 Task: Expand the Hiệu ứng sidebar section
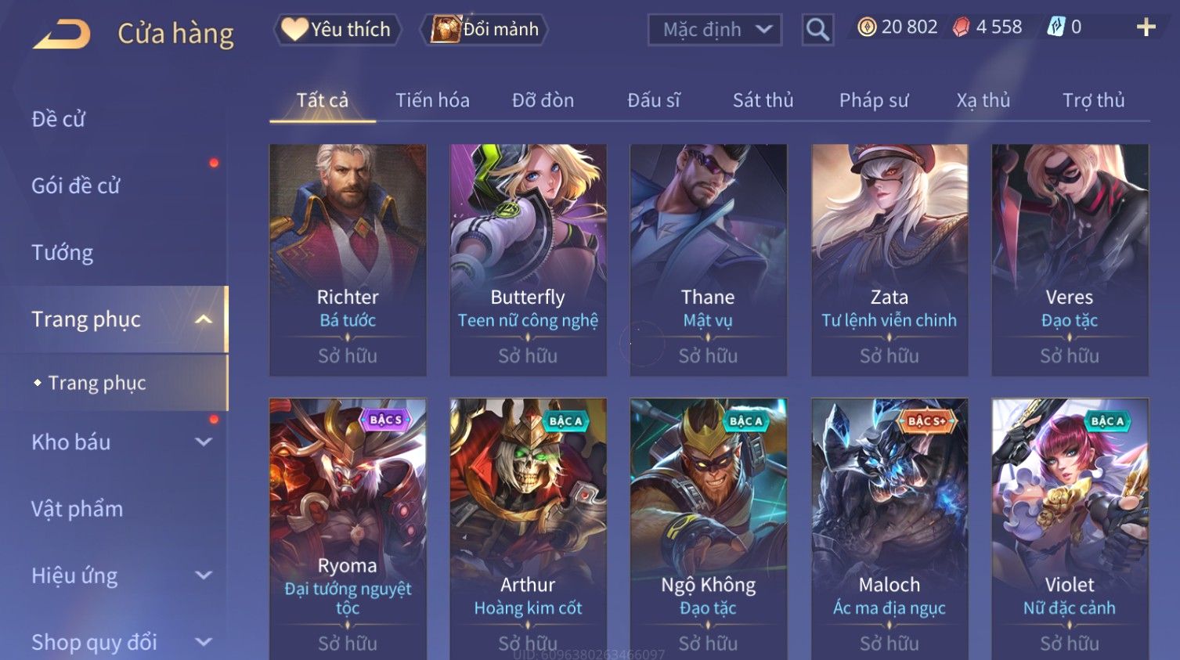(204, 575)
